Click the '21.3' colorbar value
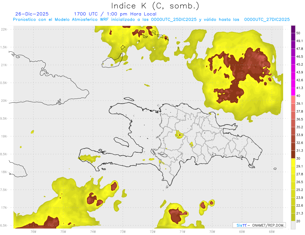This screenshot has width=305, height=235. (x=300, y=213)
